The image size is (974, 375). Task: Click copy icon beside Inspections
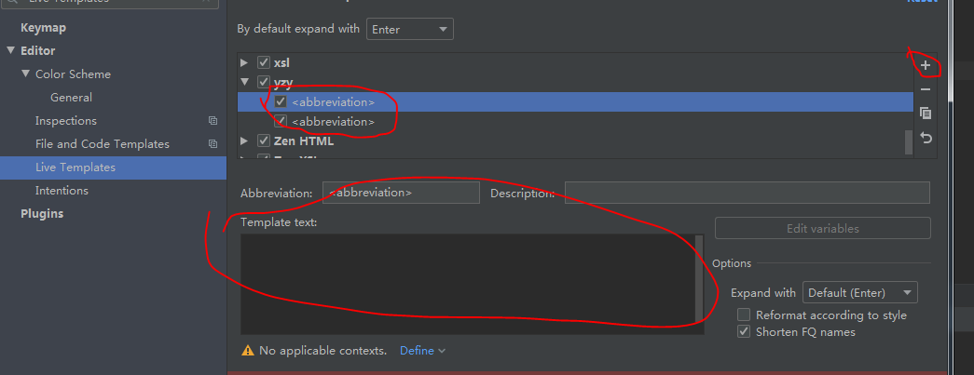point(213,121)
